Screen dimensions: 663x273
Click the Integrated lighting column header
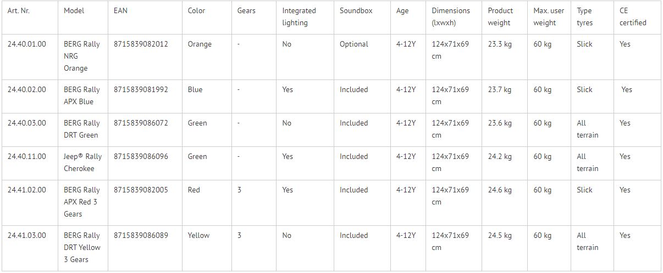click(x=299, y=16)
